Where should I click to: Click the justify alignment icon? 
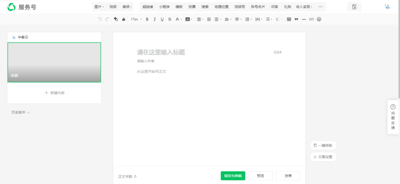pyautogui.click(x=199, y=19)
